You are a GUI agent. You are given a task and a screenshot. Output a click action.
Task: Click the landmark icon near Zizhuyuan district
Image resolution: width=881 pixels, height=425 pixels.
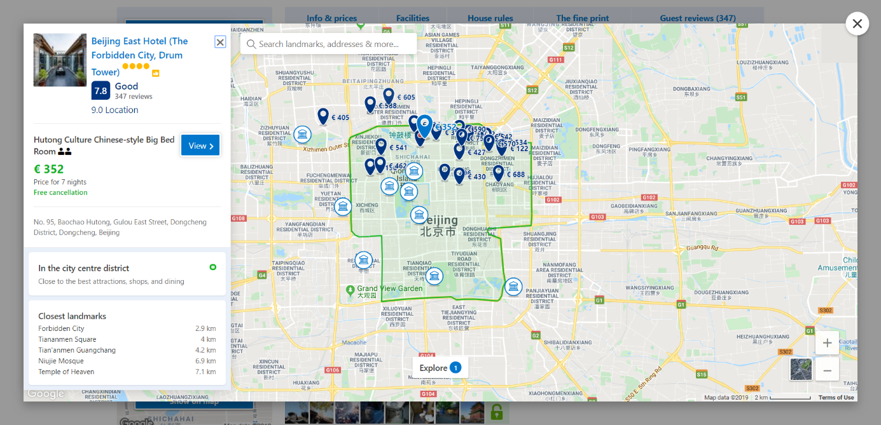[302, 135]
